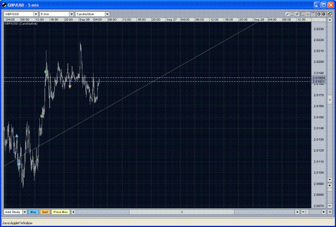Click the Sep 28 date label
This screenshot has width=336, height=227.
click(x=259, y=20)
